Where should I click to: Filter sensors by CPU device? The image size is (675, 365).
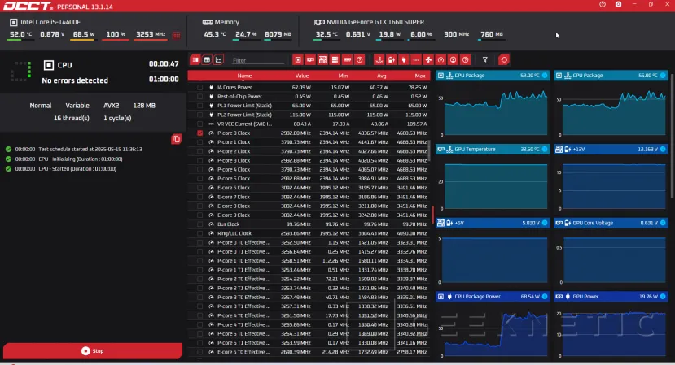pyautogui.click(x=298, y=60)
